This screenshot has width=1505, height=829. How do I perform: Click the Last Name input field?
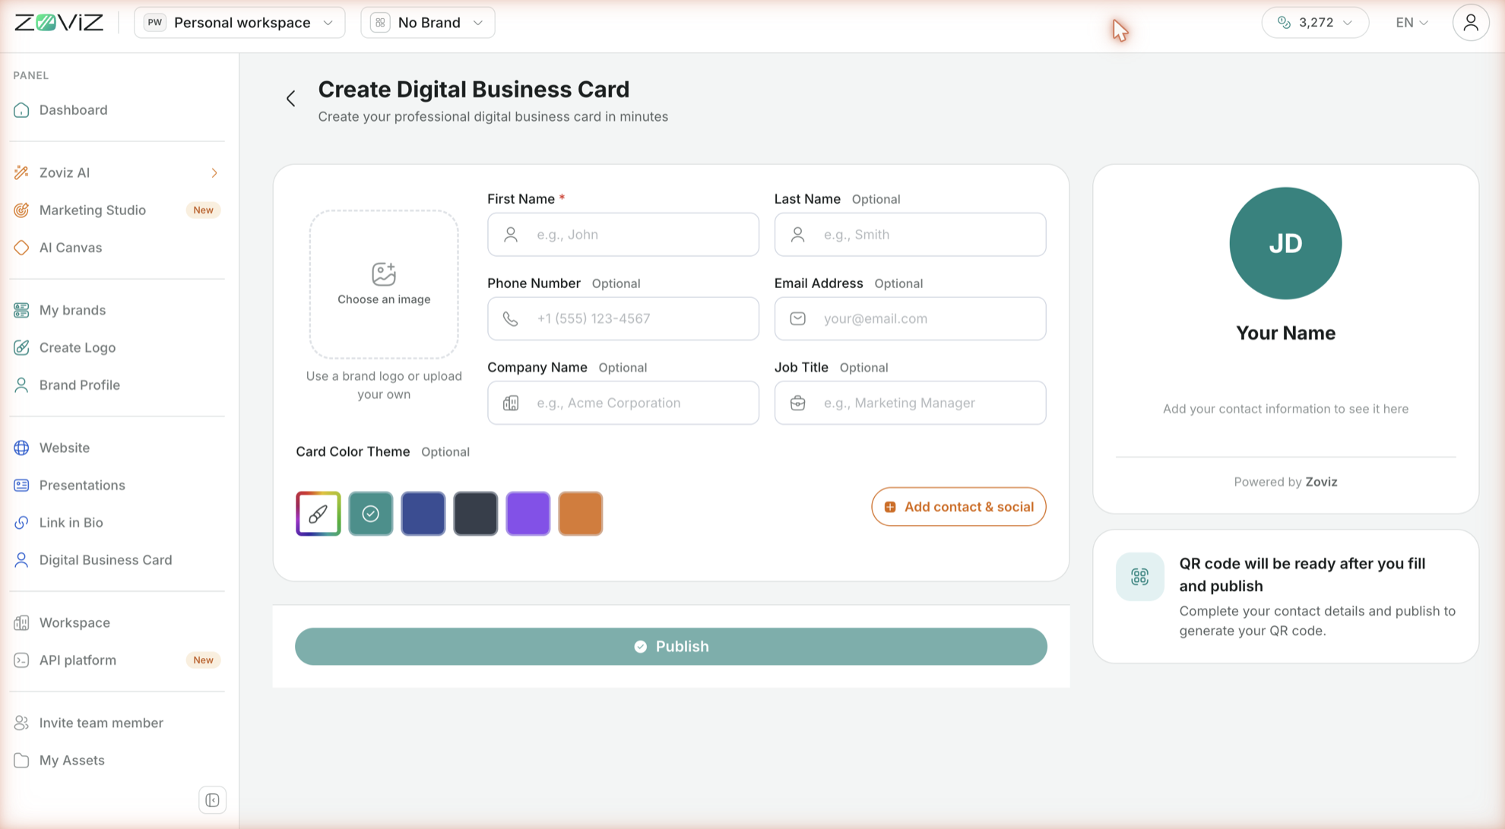coord(910,234)
